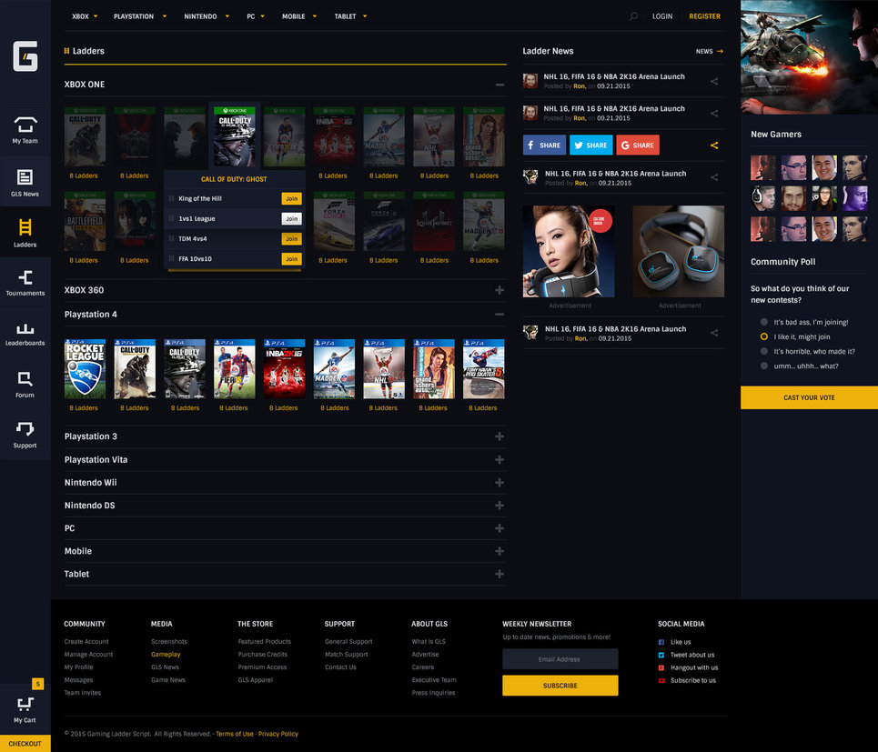Viewport: 878px width, 752px height.
Task: Click the Support sidebar icon
Action: (25, 433)
